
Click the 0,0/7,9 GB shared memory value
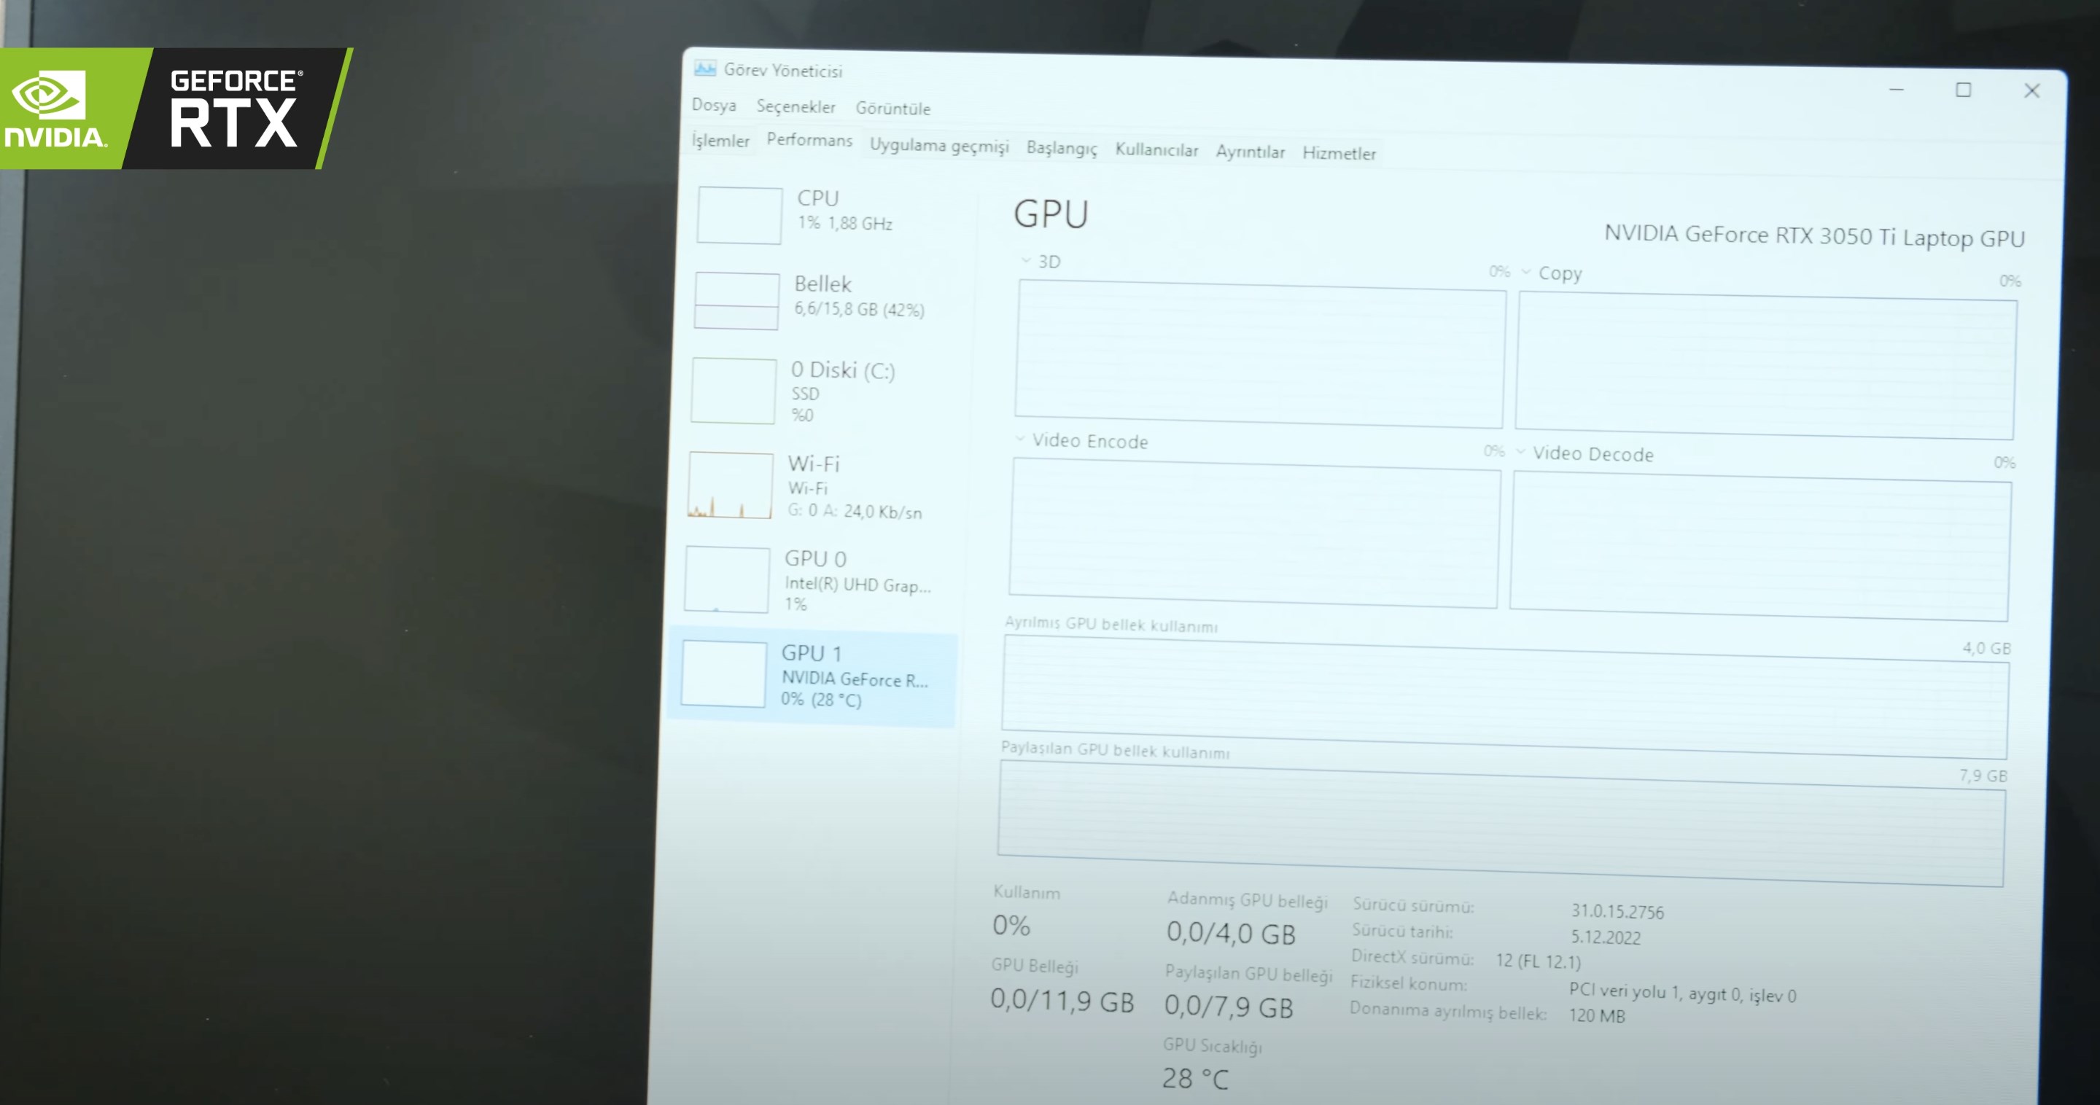(x=1228, y=1007)
